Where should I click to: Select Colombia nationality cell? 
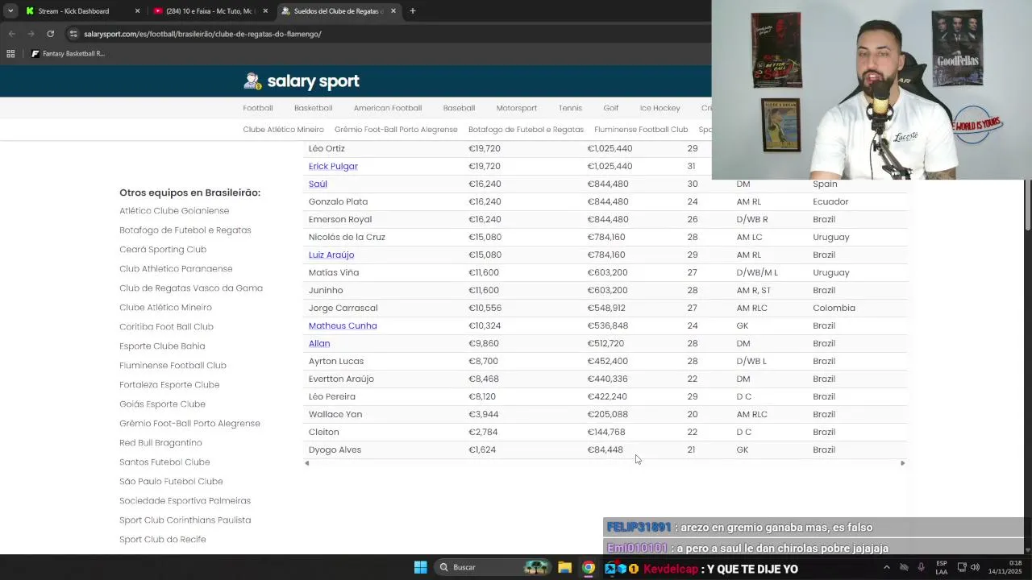point(834,308)
